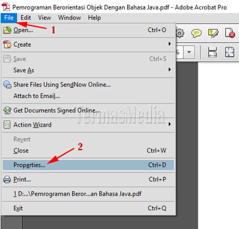The width and height of the screenshot is (239, 229).
Task: Select Get Documents Signed Online...
Action: pyautogui.click(x=88, y=110)
